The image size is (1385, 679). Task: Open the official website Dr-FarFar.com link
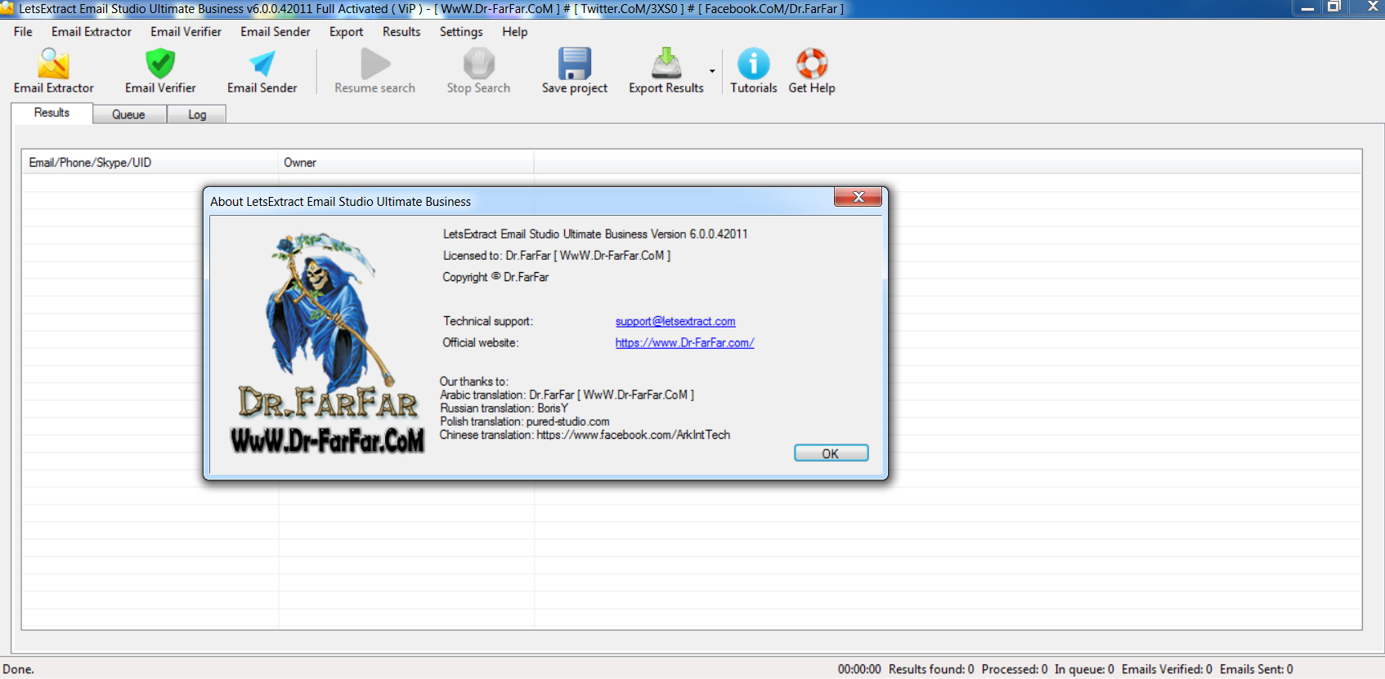[x=684, y=342]
